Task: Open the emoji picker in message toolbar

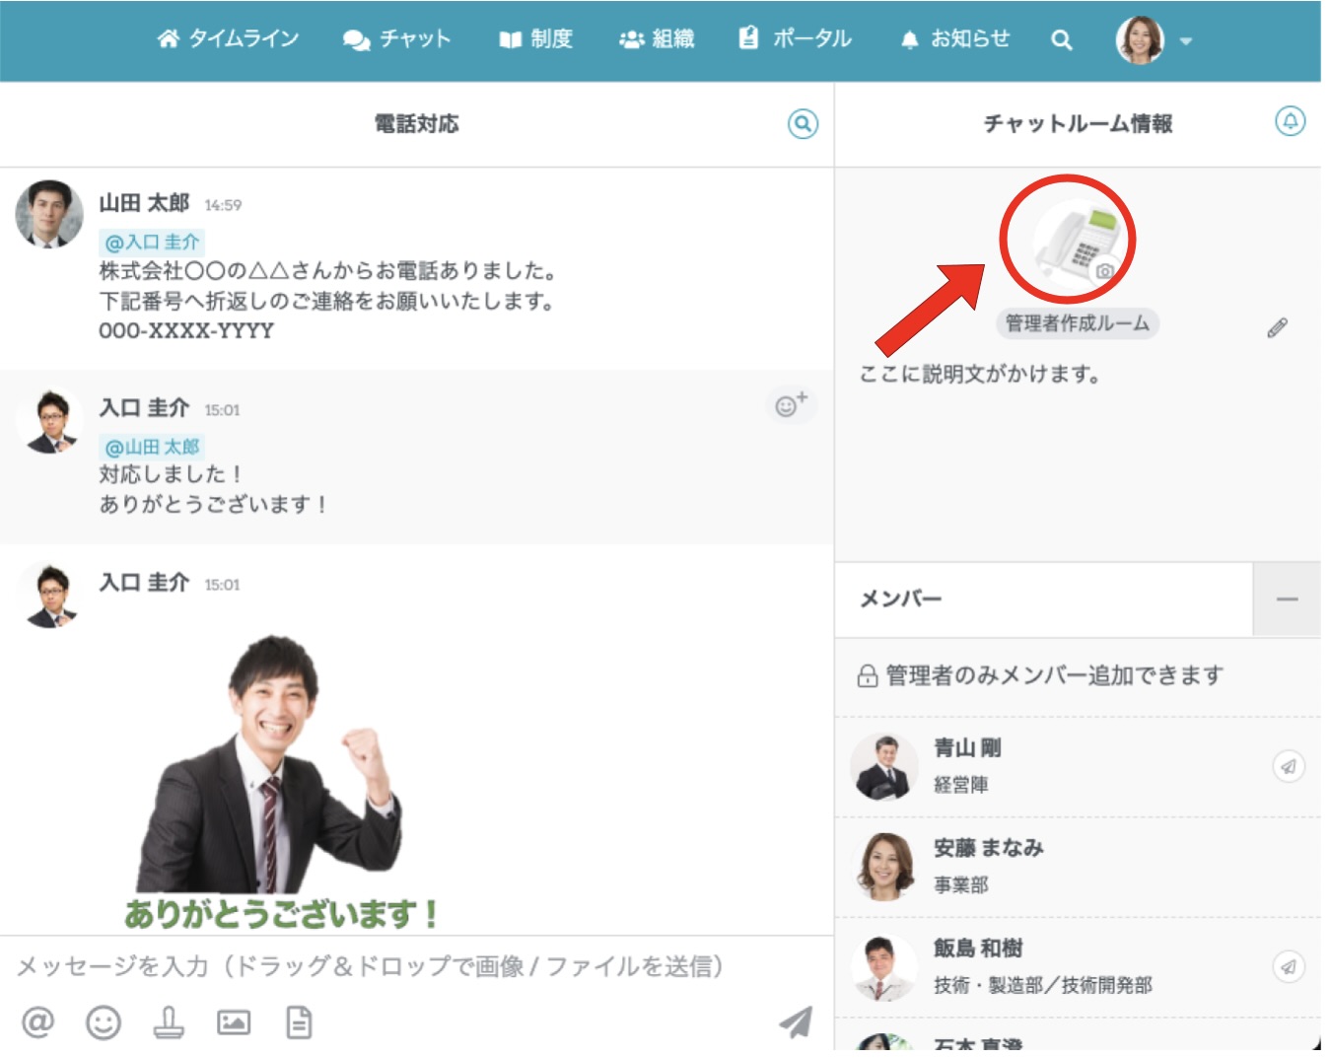Action: coord(104,1023)
